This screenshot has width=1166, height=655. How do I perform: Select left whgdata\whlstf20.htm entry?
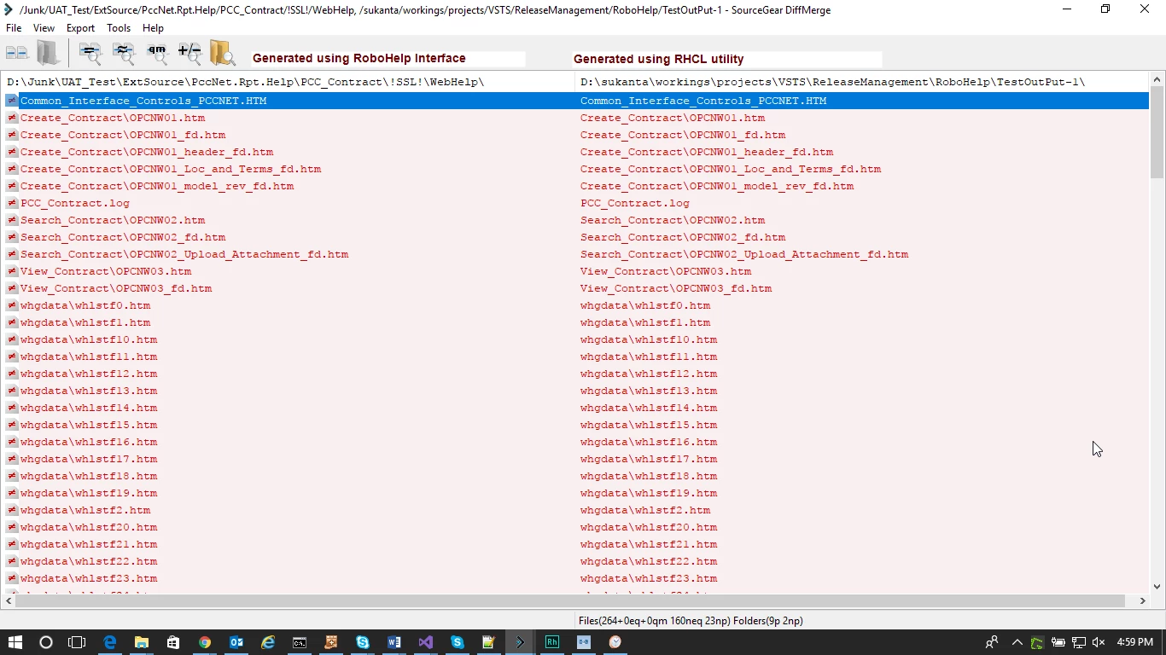[x=89, y=527]
